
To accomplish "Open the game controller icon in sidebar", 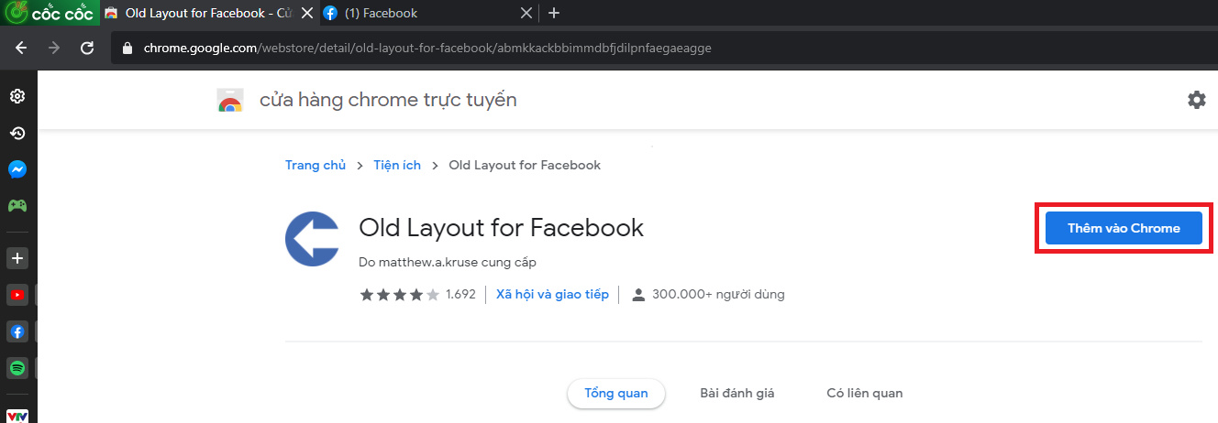I will click(17, 206).
